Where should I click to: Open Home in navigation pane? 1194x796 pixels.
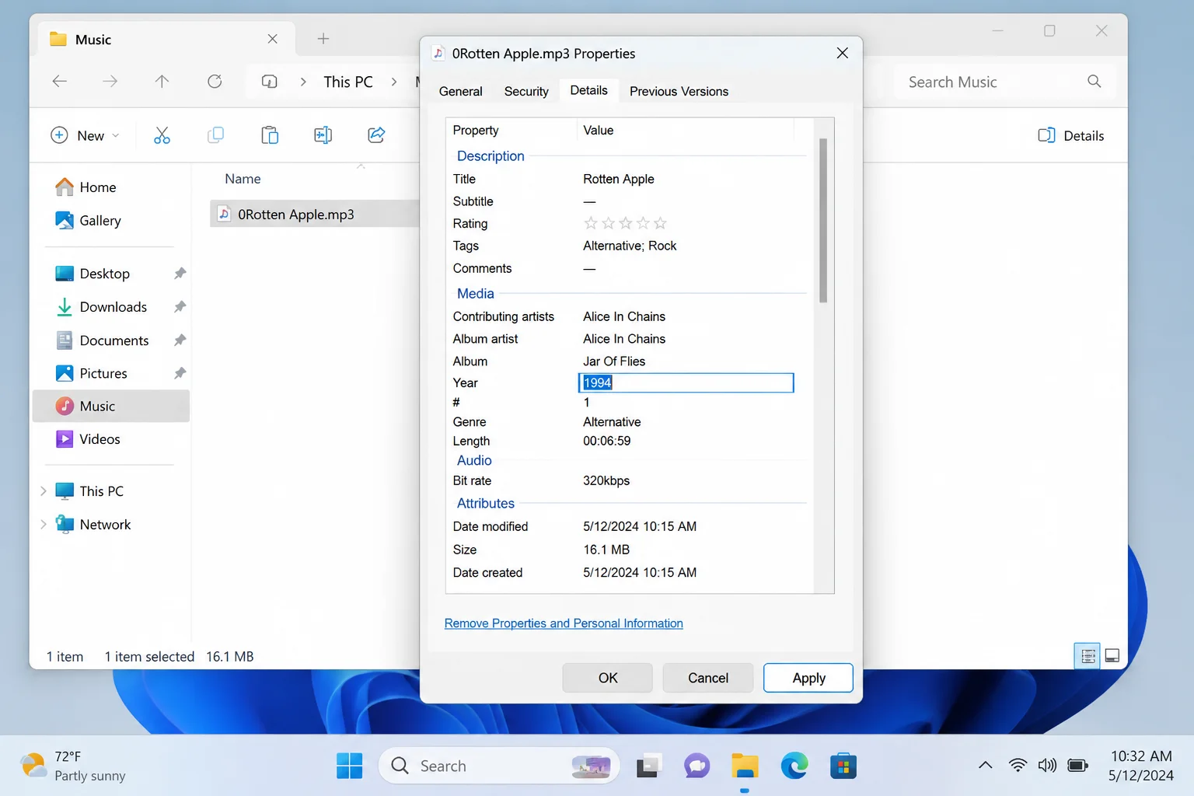tap(86, 187)
